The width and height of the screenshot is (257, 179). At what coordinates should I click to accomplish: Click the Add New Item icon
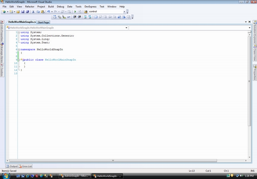11,12
